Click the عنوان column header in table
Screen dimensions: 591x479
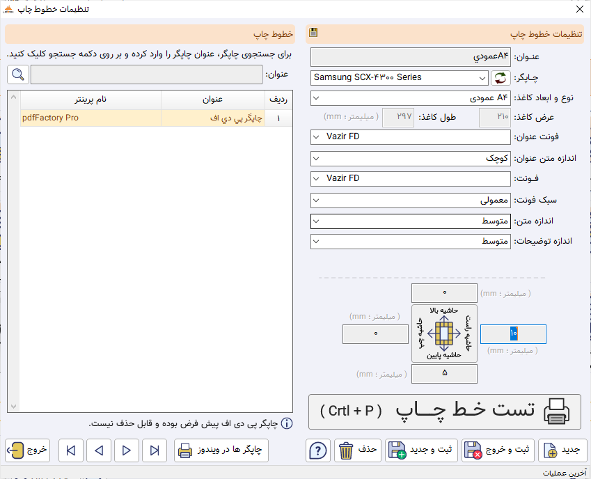pyautogui.click(x=213, y=100)
